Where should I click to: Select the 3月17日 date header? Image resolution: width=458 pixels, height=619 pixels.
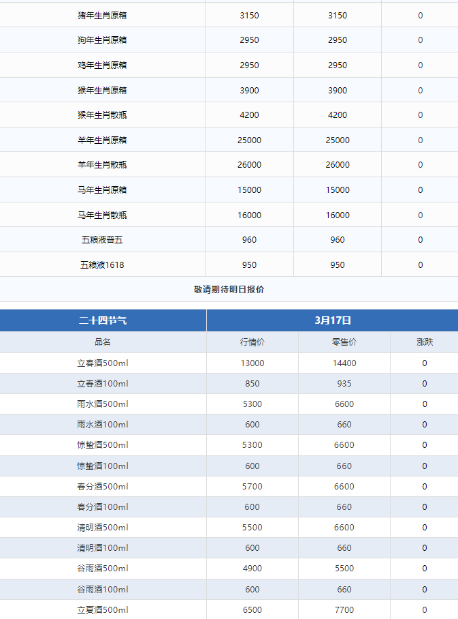333,320
